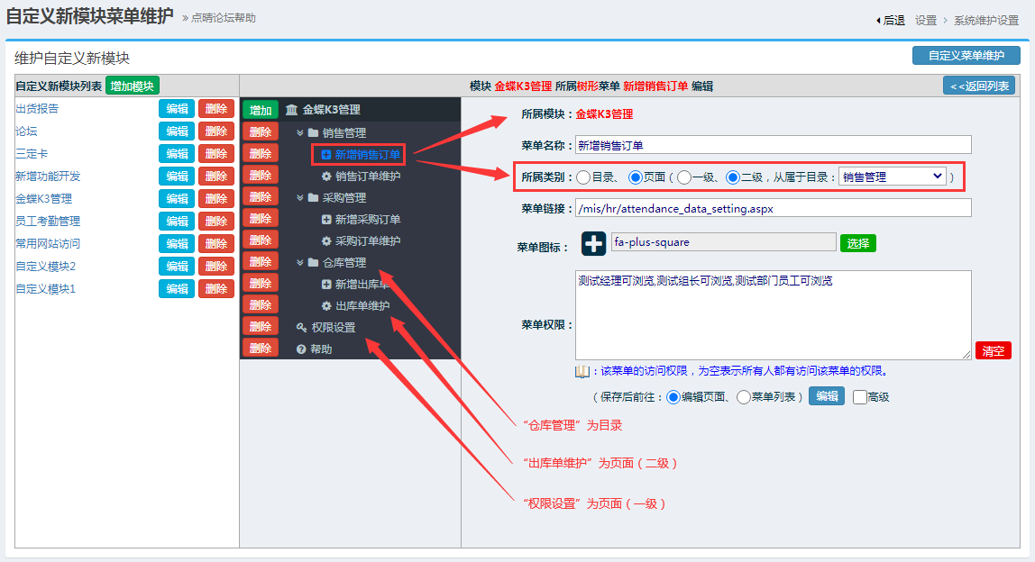This screenshot has height=562, width=1035.
Task: Click the <<返回列表 button
Action: point(979,86)
